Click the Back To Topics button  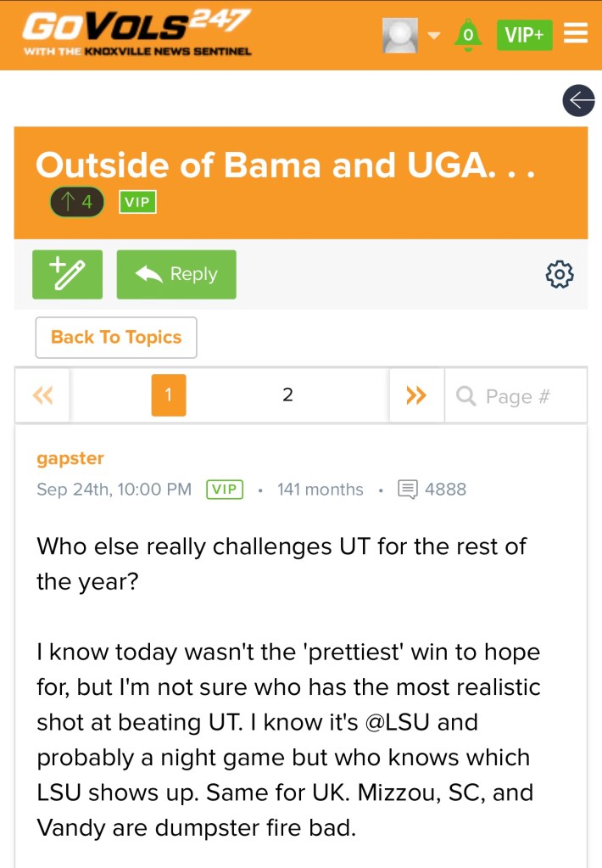(x=116, y=337)
